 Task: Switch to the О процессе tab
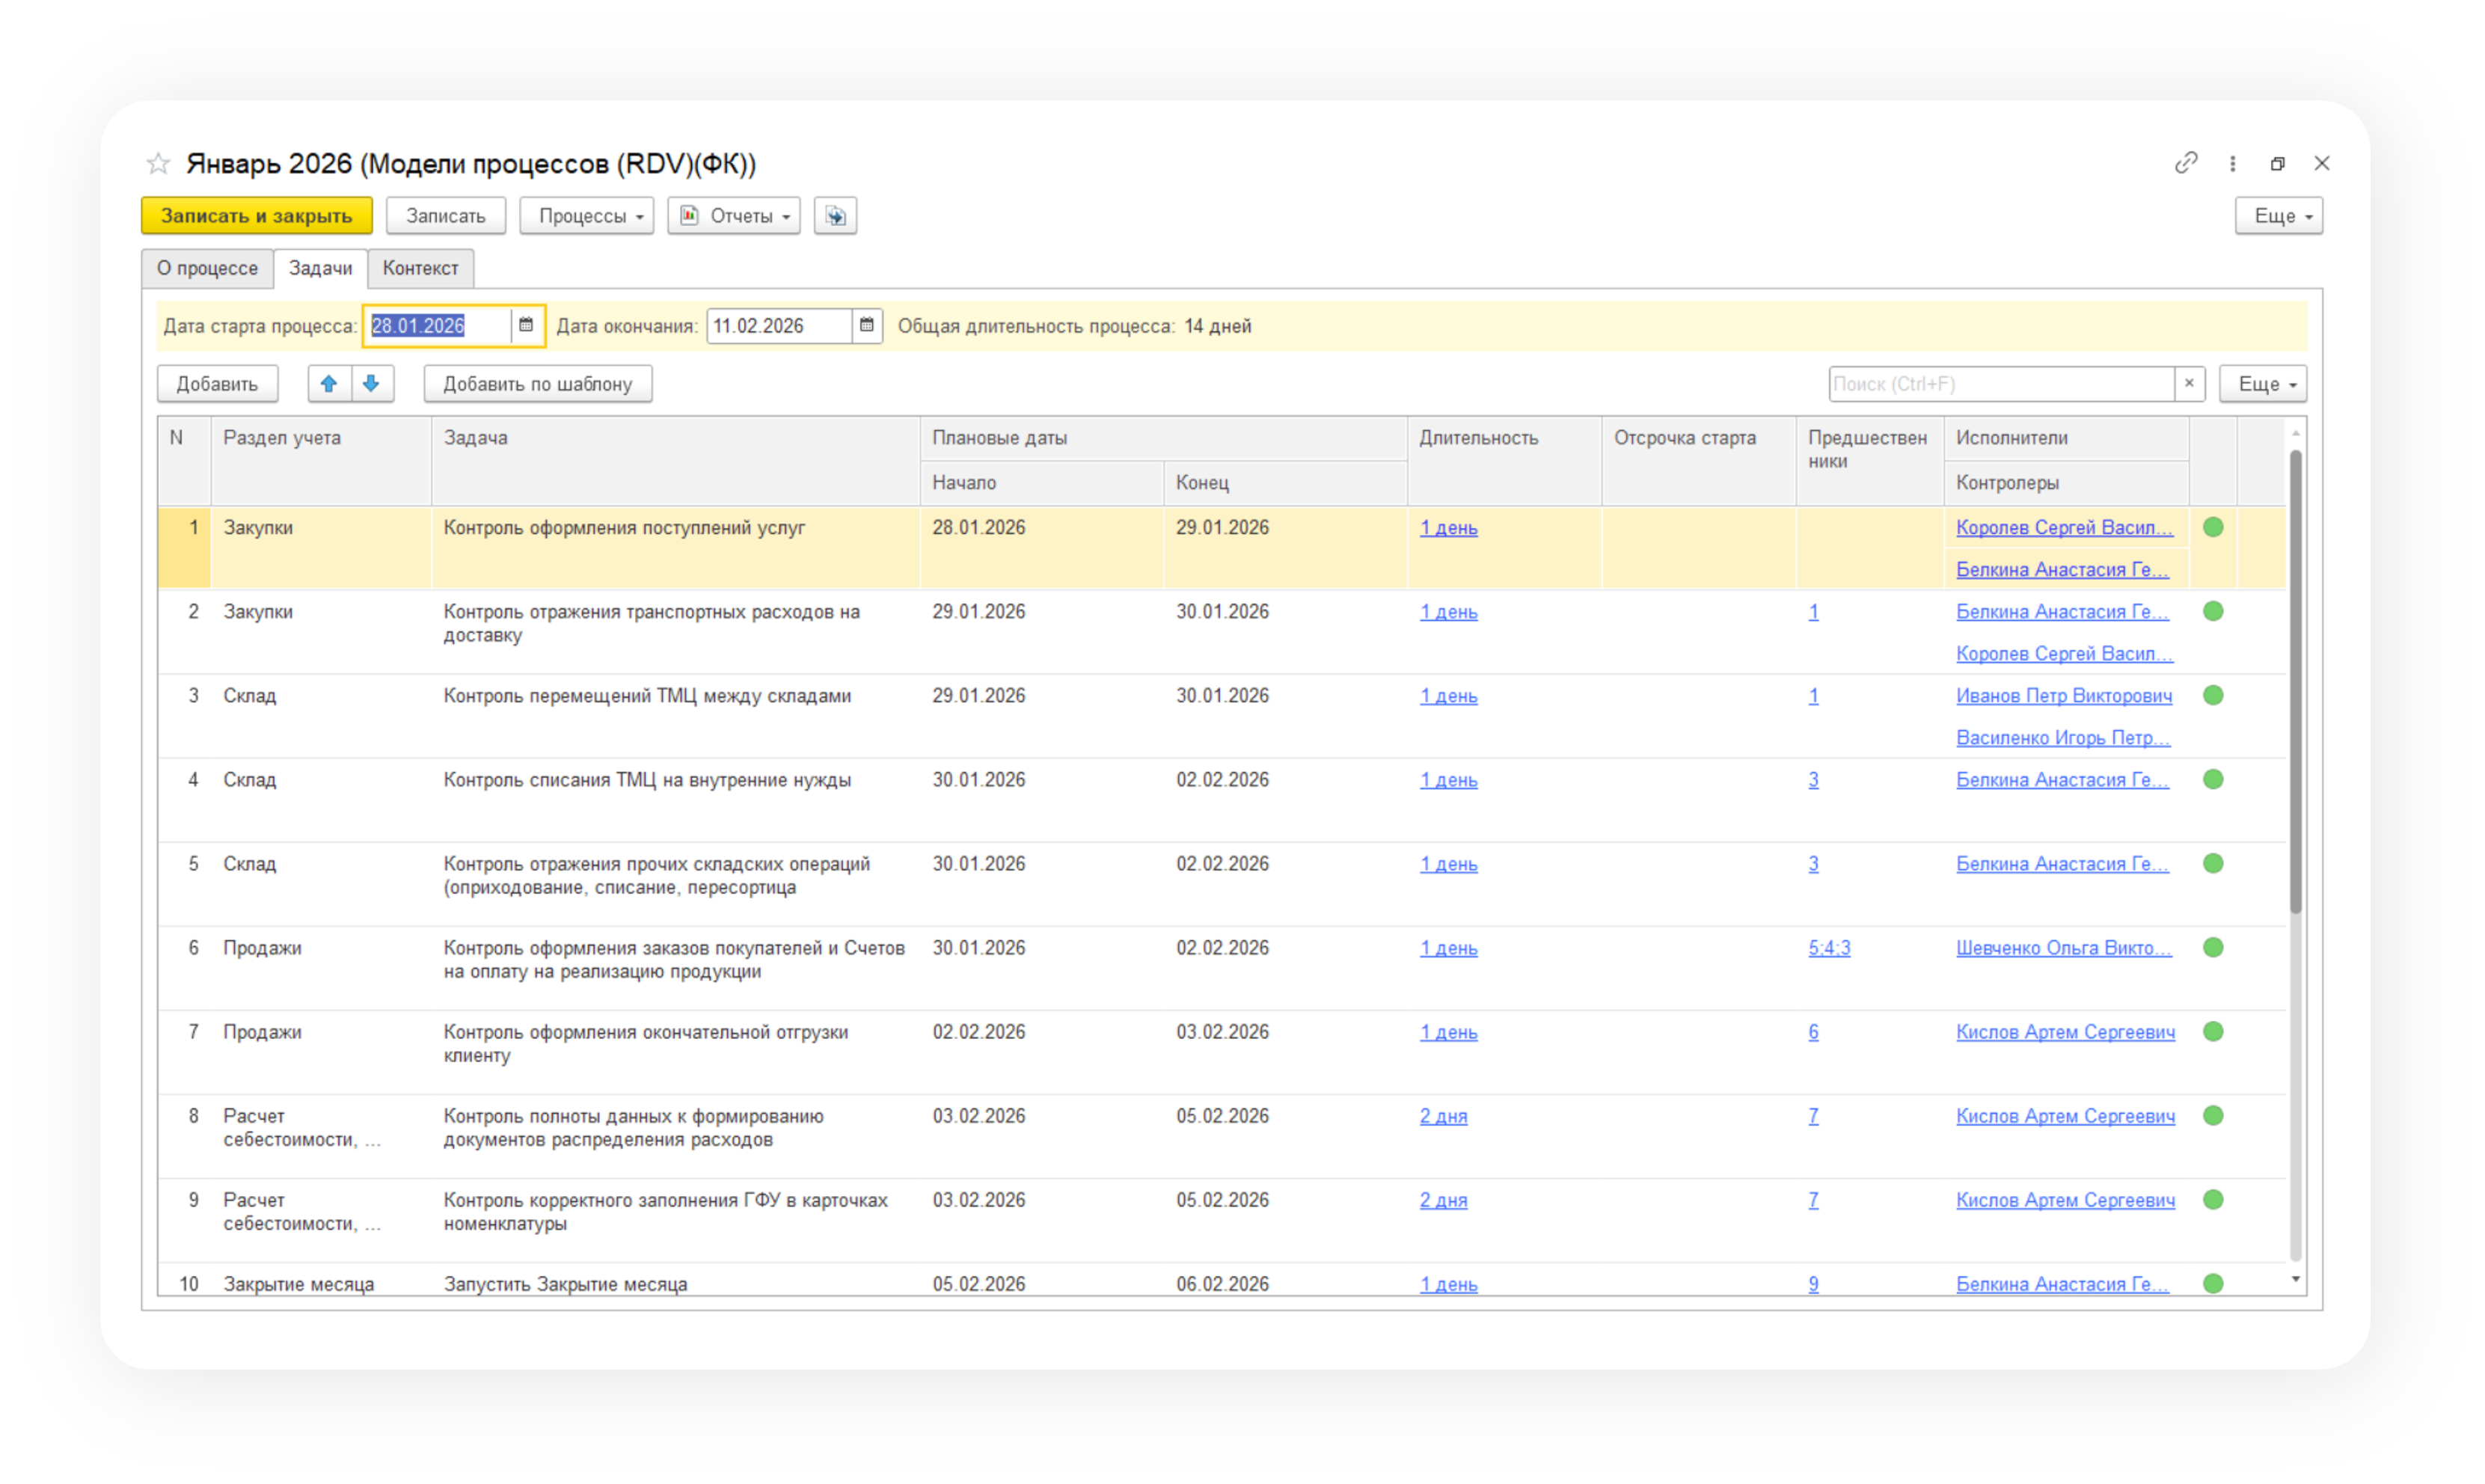coord(207,268)
